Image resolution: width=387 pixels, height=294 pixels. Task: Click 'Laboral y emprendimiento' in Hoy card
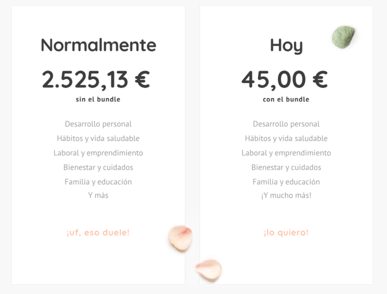(x=286, y=153)
